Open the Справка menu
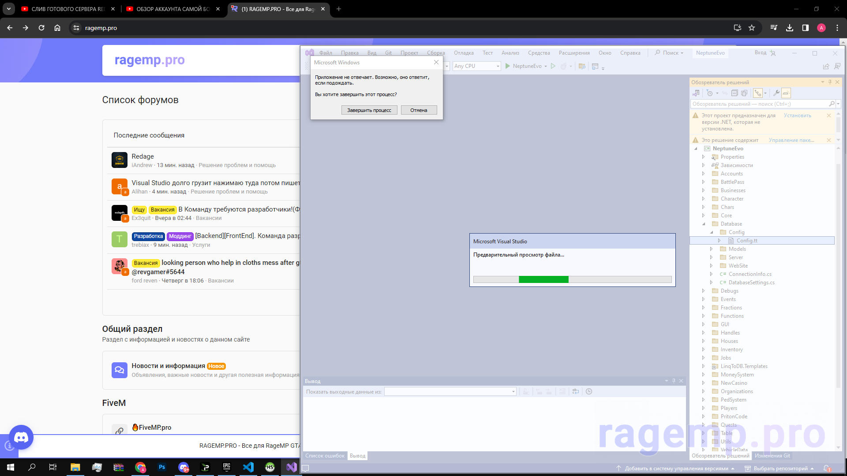This screenshot has height=476, width=847. click(630, 53)
